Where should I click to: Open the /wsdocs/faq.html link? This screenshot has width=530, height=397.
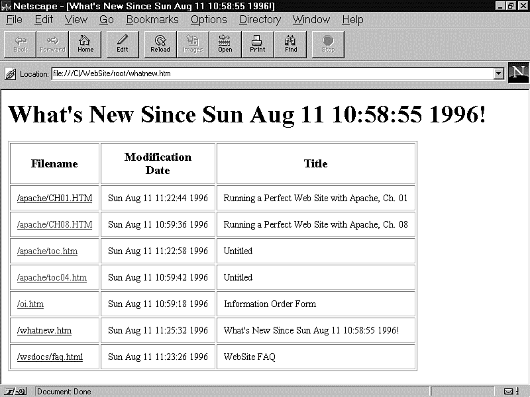pos(50,357)
